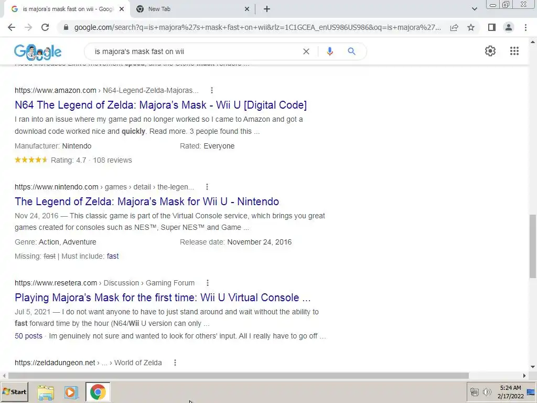The height and width of the screenshot is (403, 537).
Task: Open options for the resetera.com result
Action: click(x=207, y=283)
